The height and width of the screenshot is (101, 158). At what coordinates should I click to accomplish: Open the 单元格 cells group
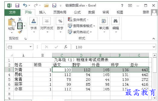tap(104, 25)
